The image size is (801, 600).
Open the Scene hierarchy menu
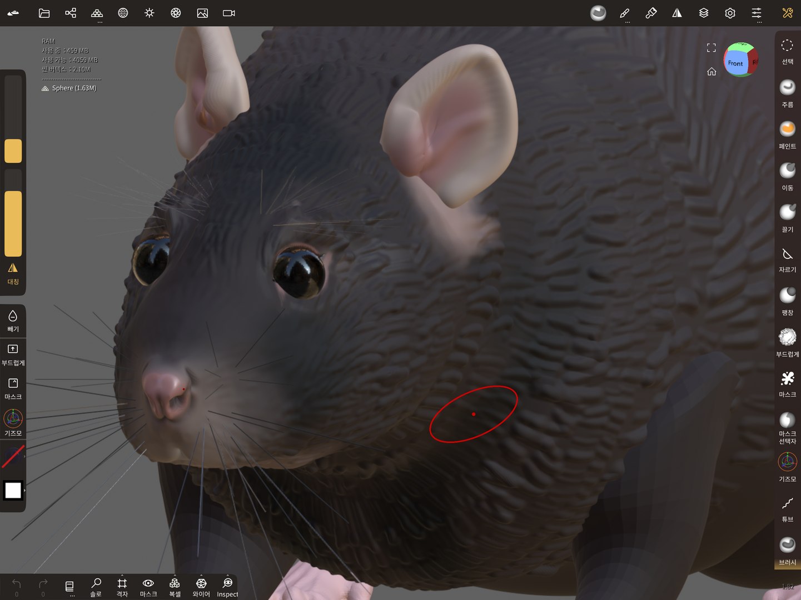71,13
